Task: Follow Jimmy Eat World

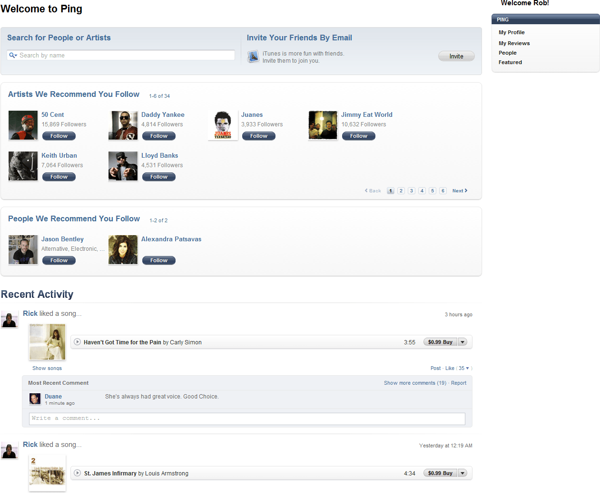Action: tap(359, 136)
